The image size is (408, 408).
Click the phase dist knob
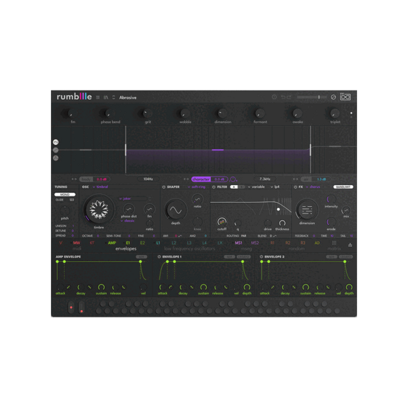click(x=129, y=209)
